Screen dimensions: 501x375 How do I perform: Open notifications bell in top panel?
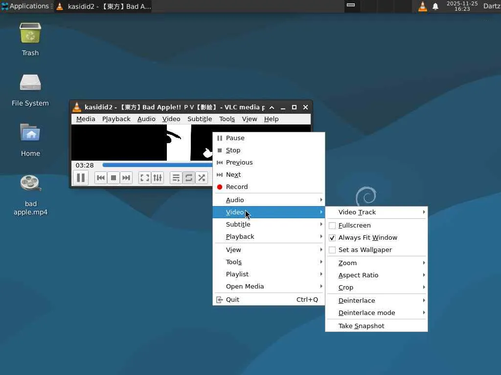coord(435,6)
